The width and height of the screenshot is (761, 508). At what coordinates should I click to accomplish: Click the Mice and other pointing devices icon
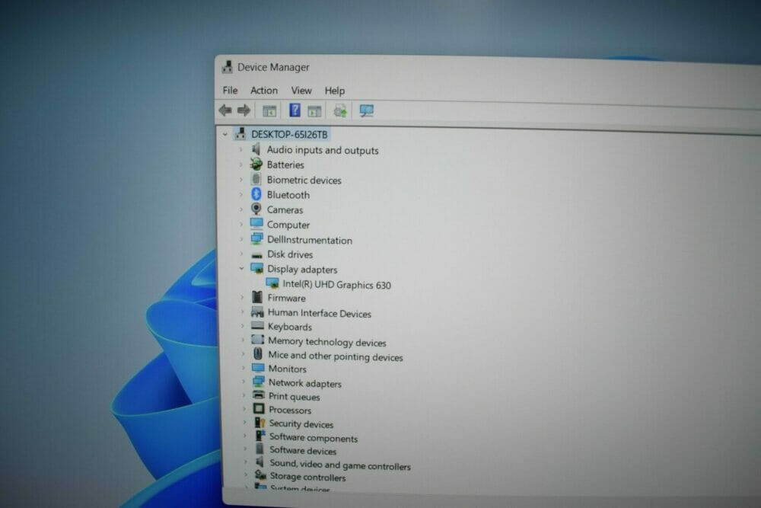[x=258, y=354]
